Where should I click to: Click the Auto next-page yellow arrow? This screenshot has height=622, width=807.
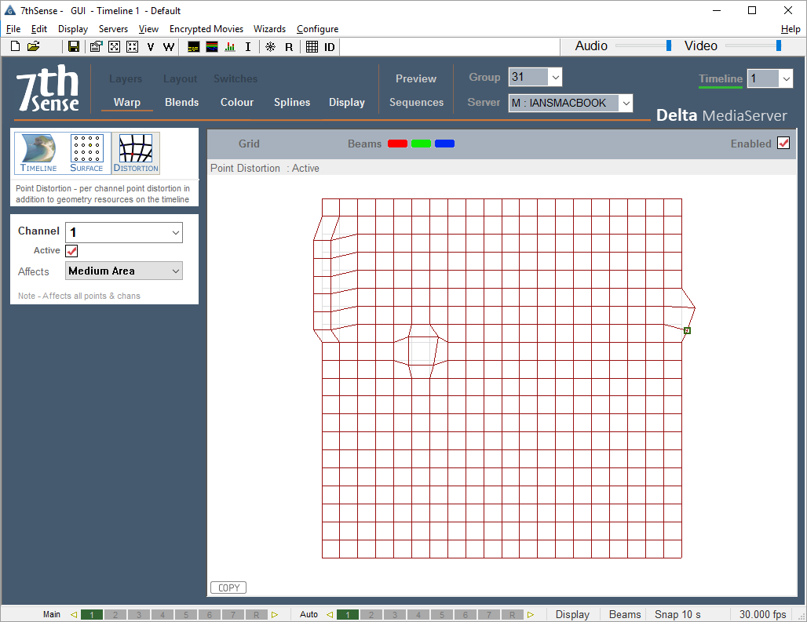click(x=530, y=614)
